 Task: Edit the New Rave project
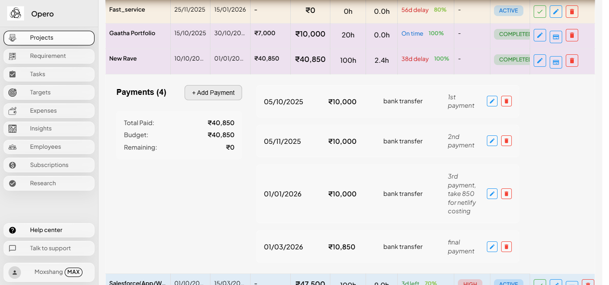(x=540, y=60)
